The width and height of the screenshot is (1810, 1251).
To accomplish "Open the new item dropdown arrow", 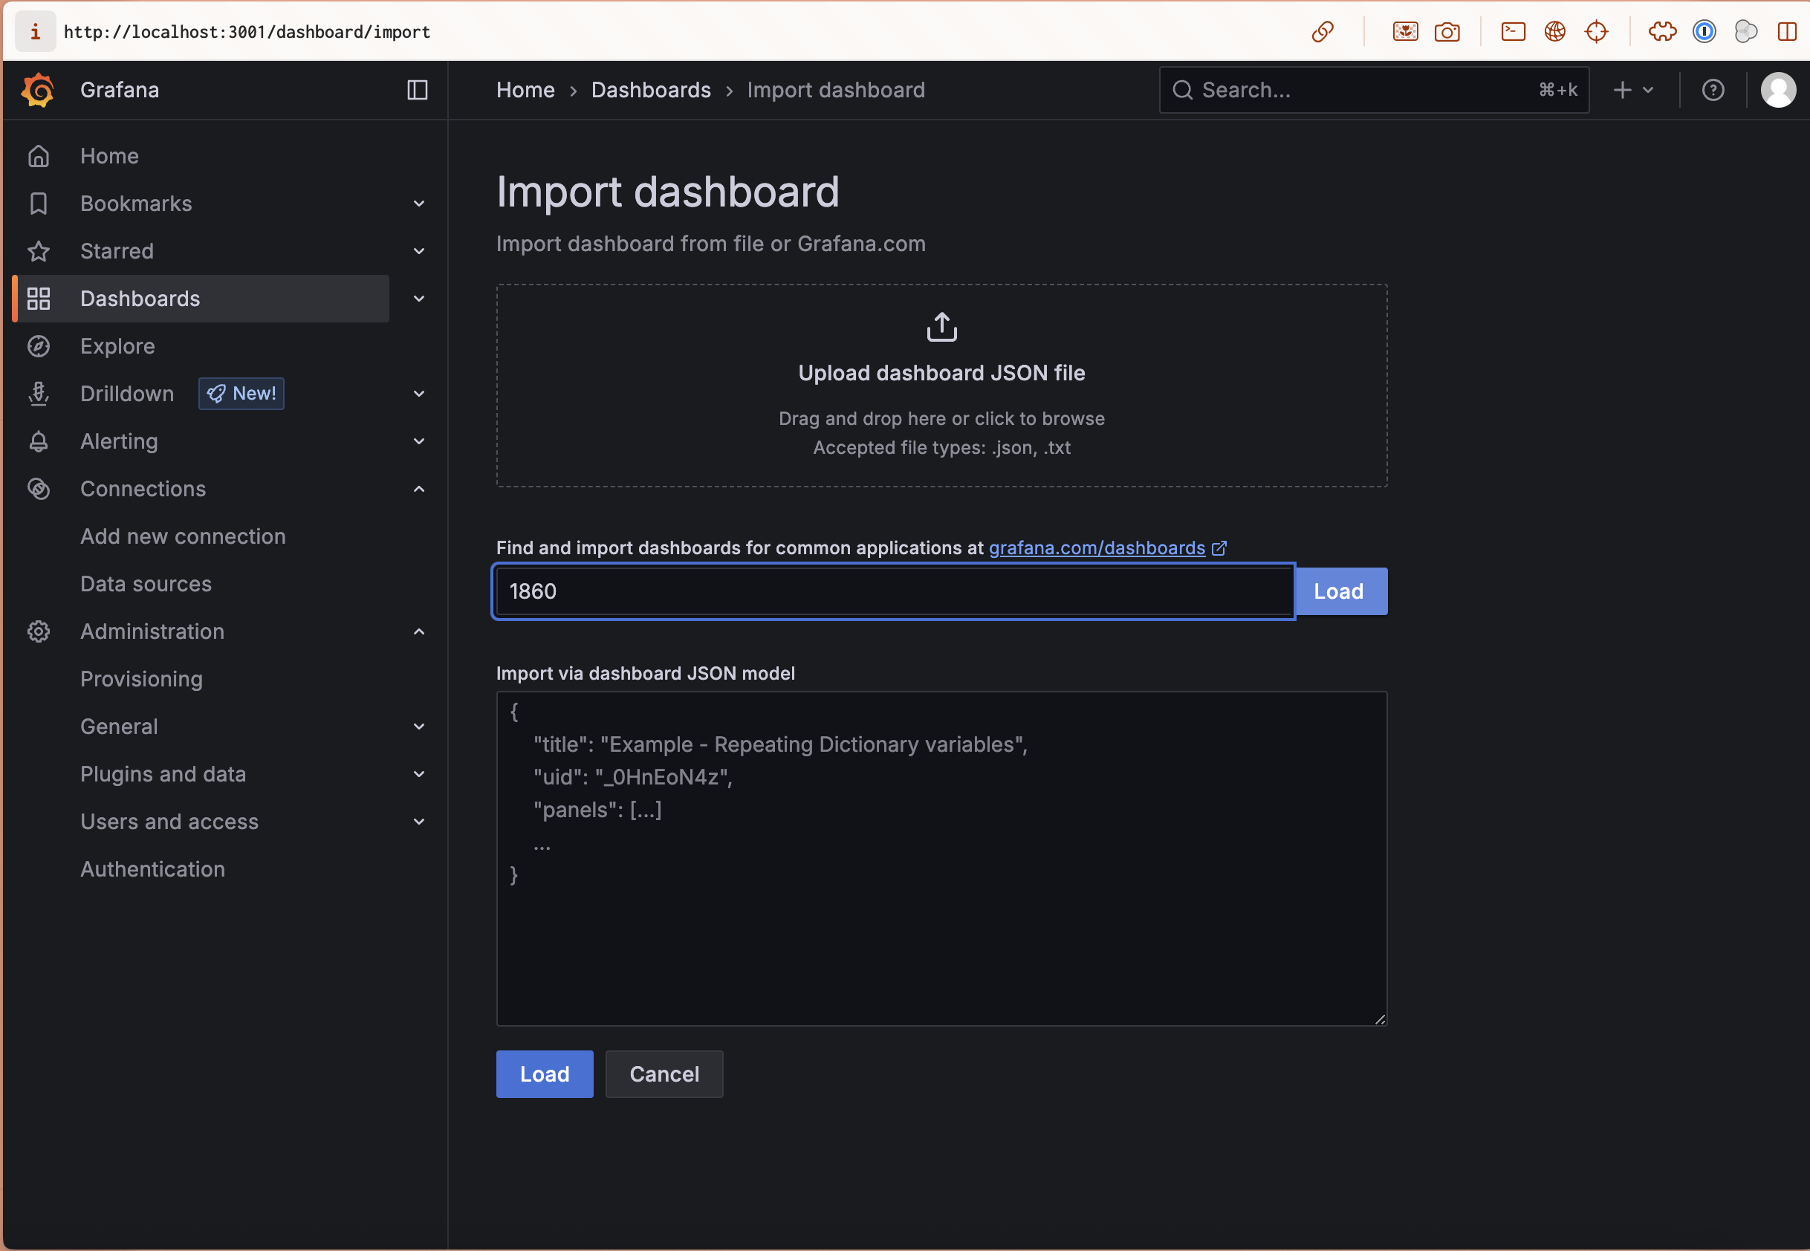I will coord(1647,90).
